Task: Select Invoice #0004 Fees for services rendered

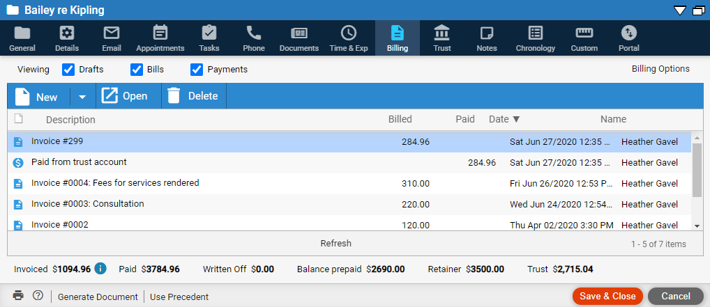Action: (349, 184)
